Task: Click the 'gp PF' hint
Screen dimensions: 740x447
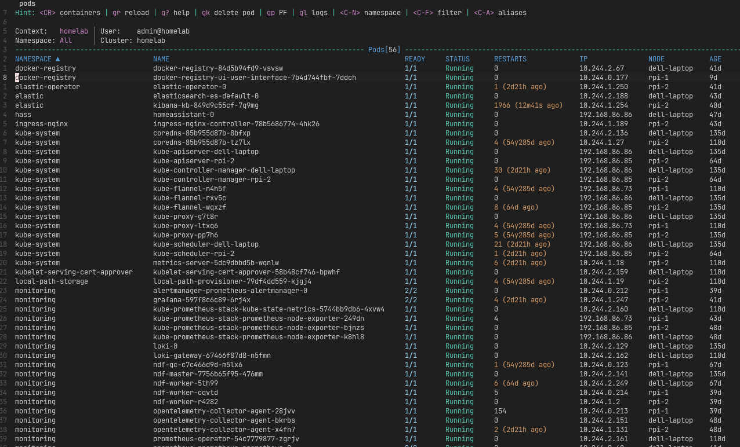Action: [277, 13]
